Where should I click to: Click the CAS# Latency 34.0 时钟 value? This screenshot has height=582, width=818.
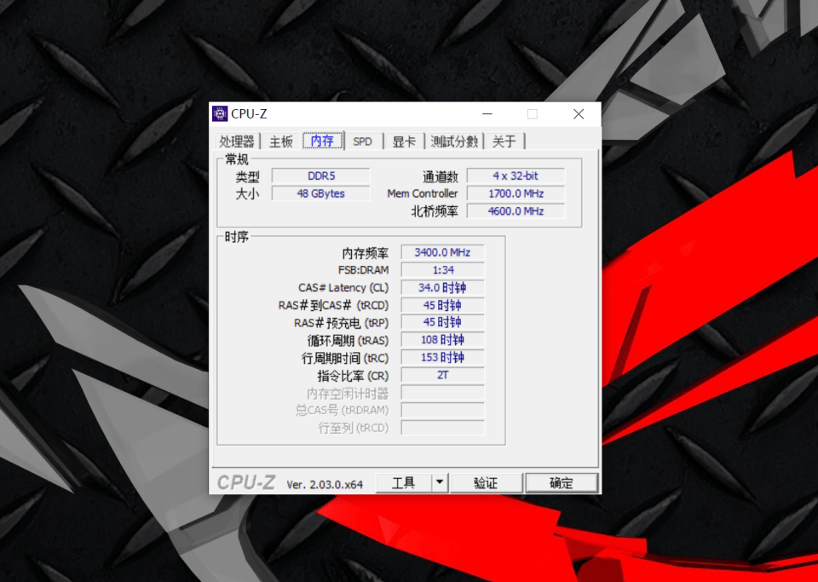[x=442, y=287]
